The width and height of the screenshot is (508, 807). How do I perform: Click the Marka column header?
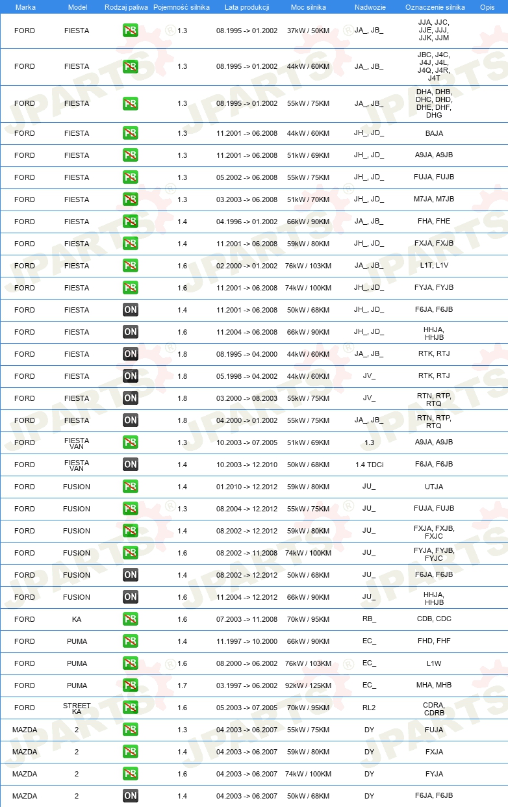point(25,7)
